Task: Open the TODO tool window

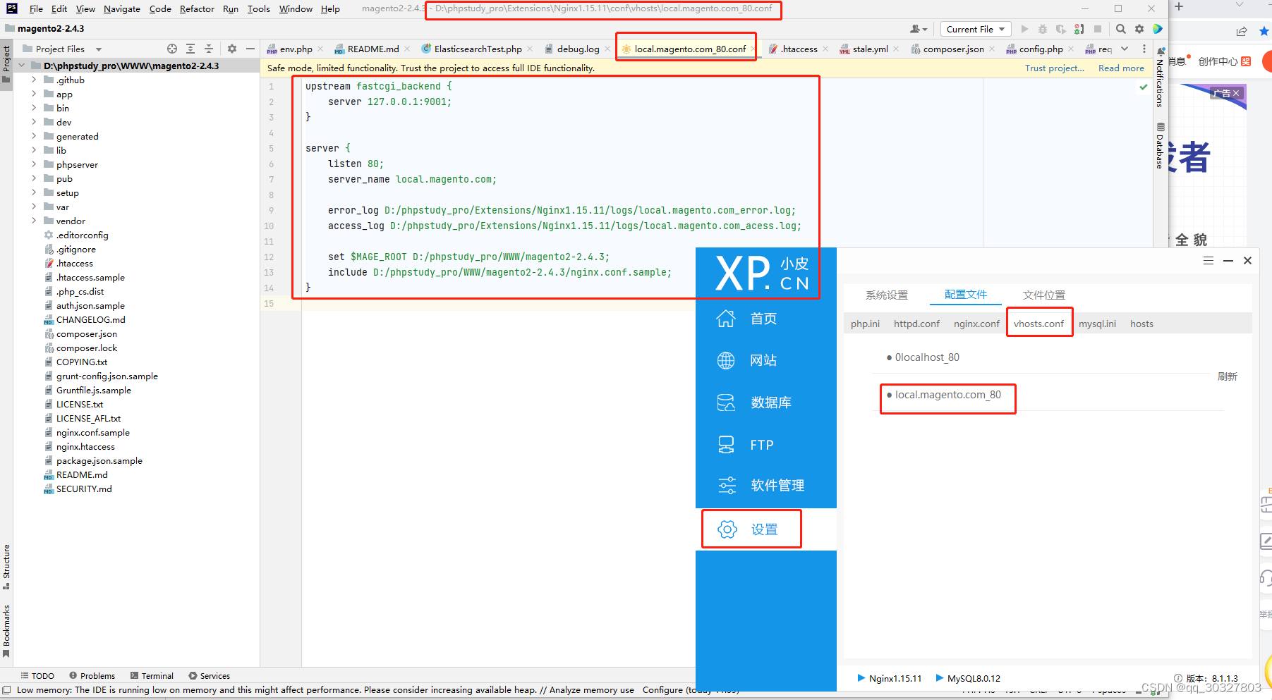Action: click(37, 675)
